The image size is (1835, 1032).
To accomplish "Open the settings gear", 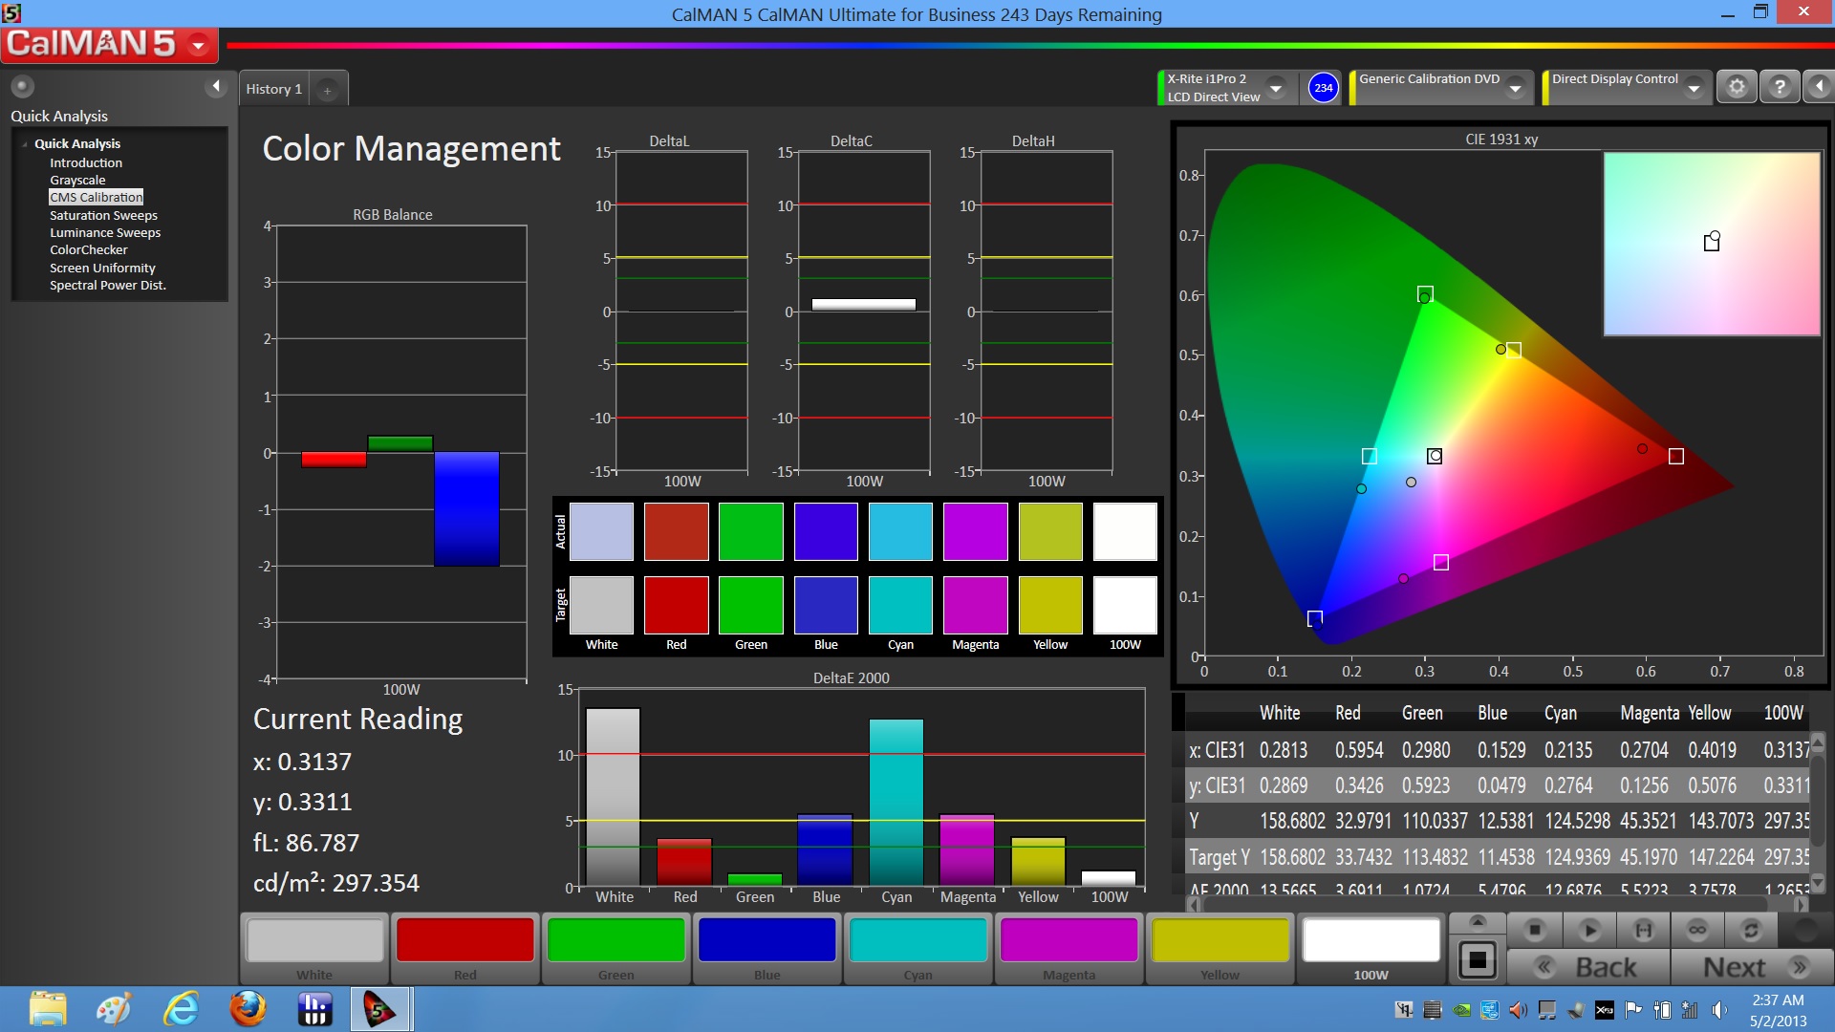I will [1737, 87].
